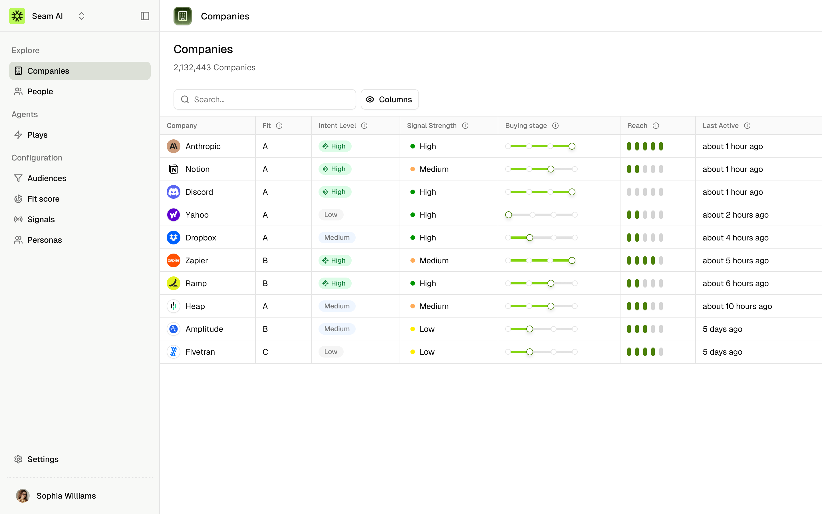
Task: Click the Seam AI logo icon
Action: point(17,16)
